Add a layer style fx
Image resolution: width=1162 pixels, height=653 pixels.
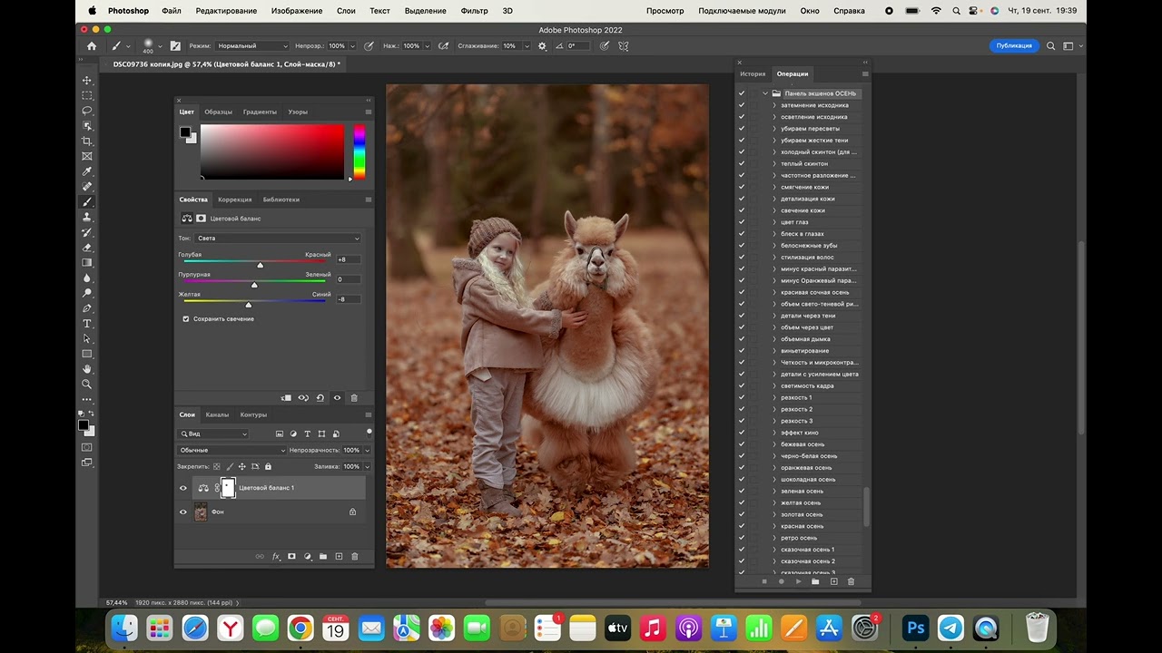(276, 556)
